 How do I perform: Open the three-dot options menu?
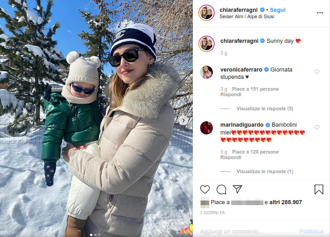click(x=320, y=13)
